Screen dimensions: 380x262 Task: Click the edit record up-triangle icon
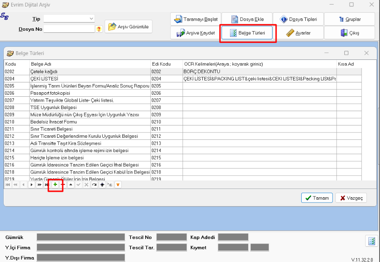pyautogui.click(x=71, y=185)
